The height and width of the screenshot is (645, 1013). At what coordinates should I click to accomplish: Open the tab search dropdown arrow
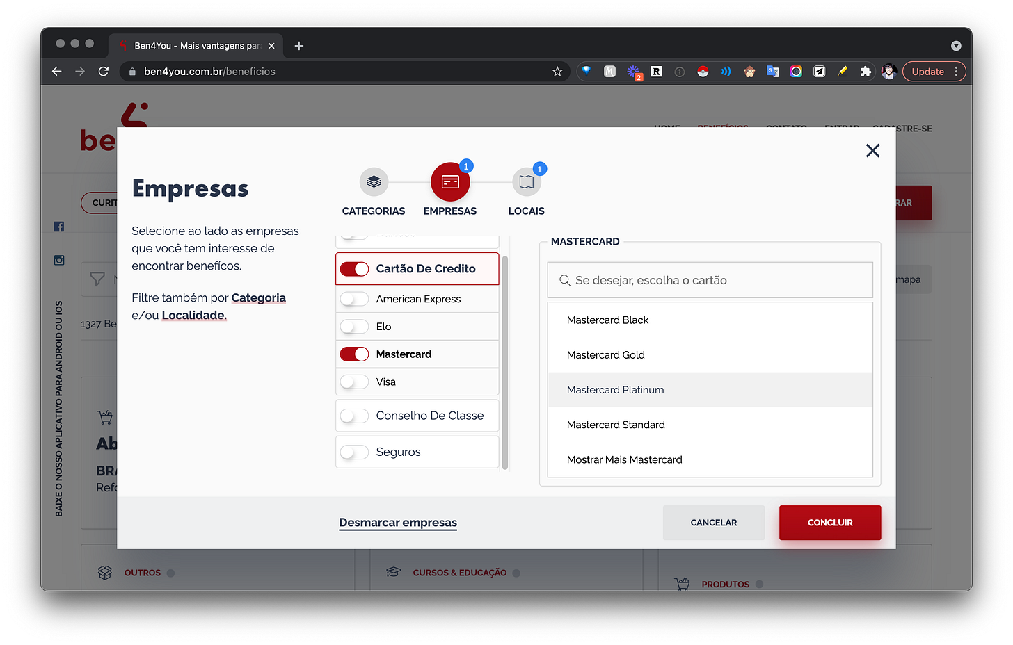(x=956, y=46)
